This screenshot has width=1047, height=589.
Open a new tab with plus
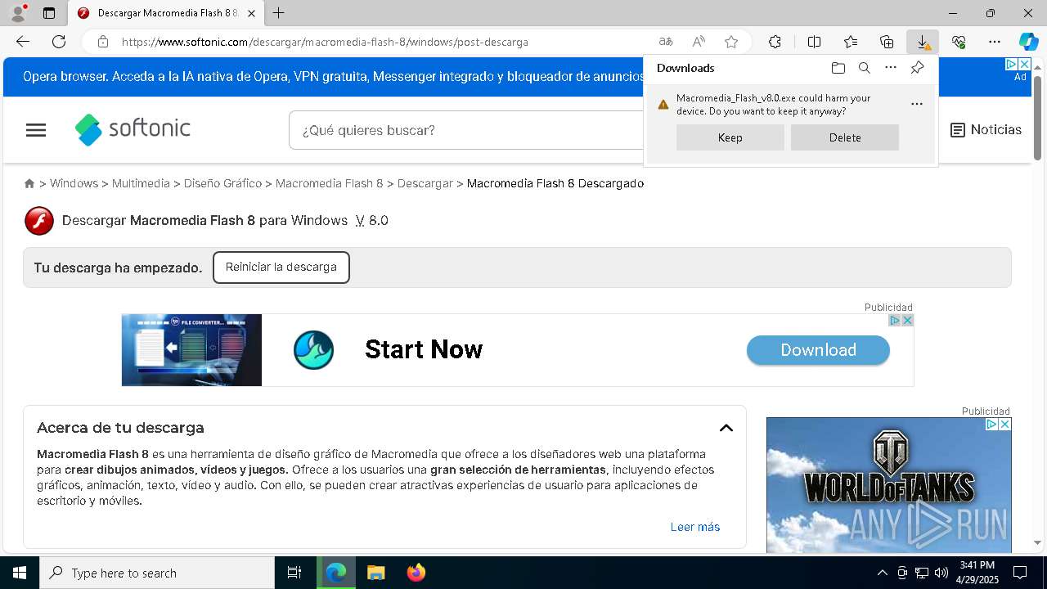tap(279, 13)
